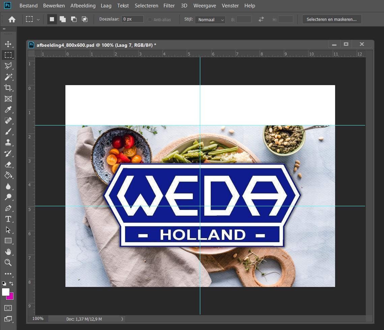
Task: Open the Filter menu
Action: (169, 6)
